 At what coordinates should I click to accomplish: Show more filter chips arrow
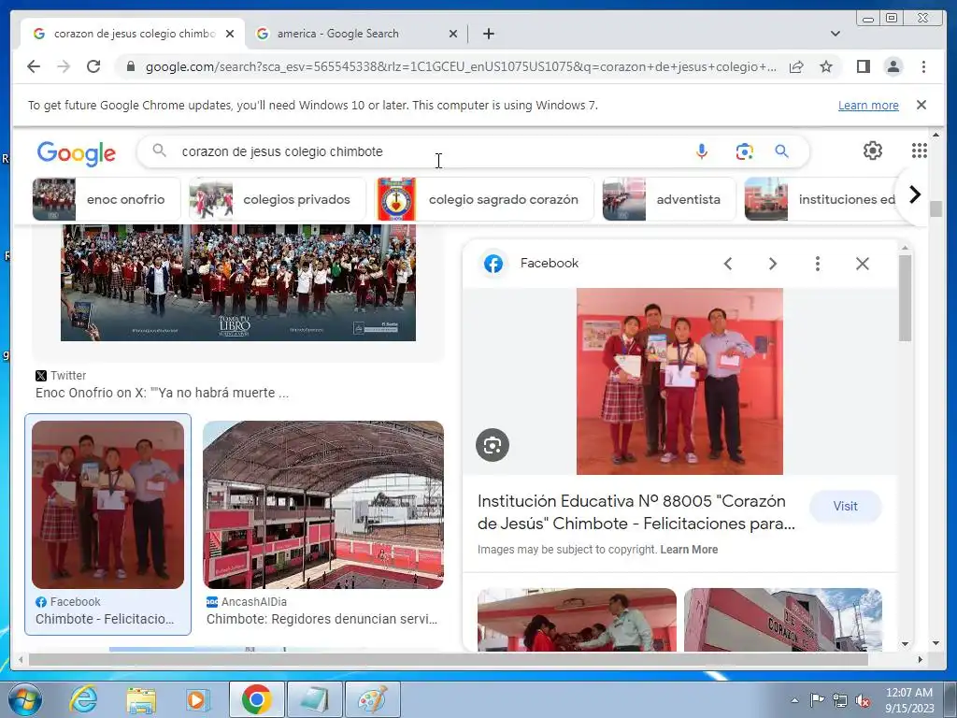(914, 195)
